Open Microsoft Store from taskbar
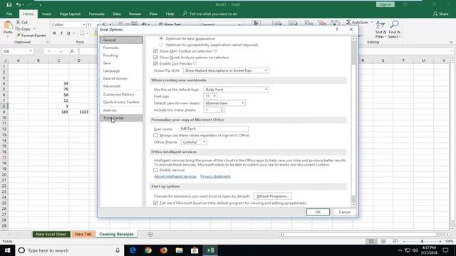This screenshot has height=256, width=456. tap(195, 250)
